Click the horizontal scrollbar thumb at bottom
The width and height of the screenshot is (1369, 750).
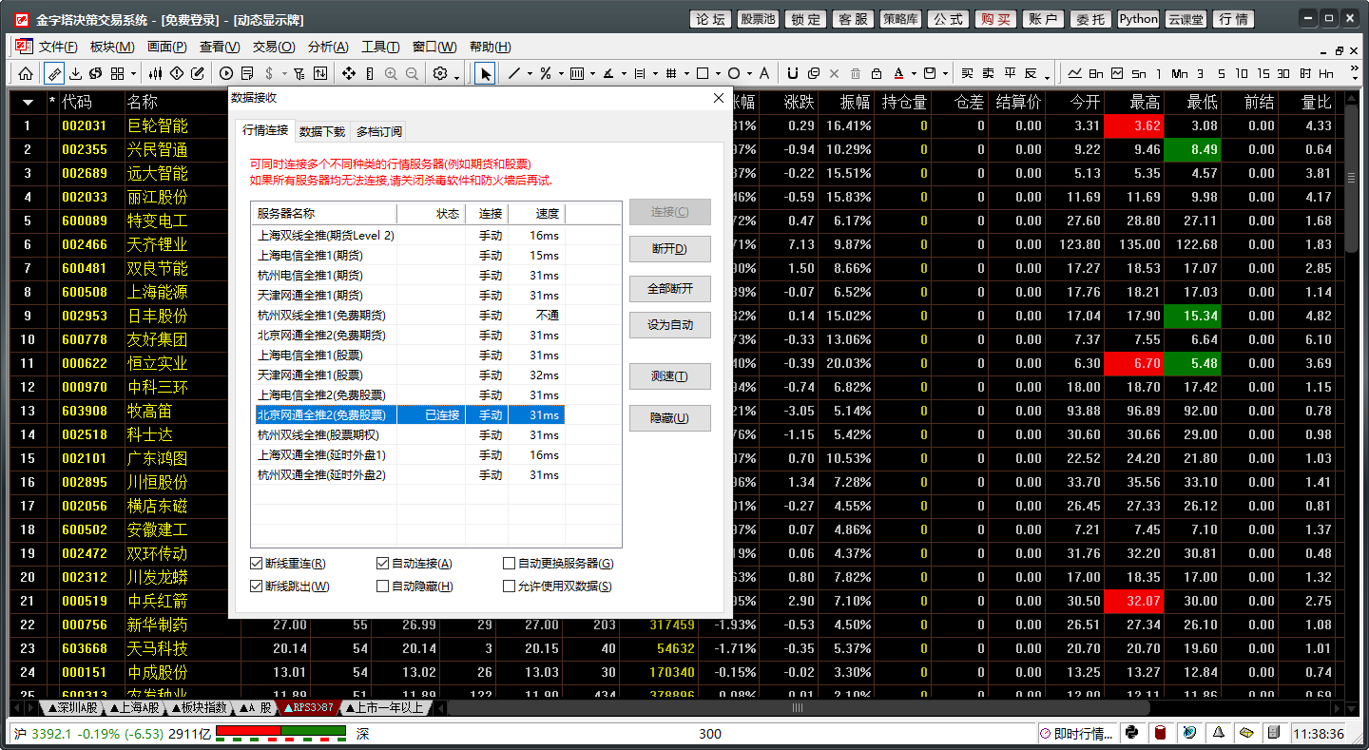tap(798, 708)
